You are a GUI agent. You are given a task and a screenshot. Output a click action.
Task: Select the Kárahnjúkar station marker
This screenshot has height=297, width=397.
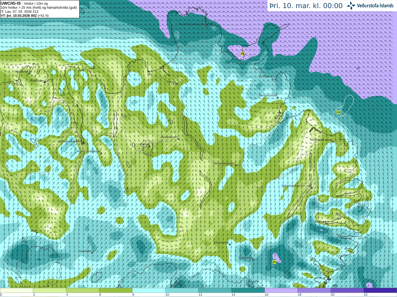tap(230, 245)
